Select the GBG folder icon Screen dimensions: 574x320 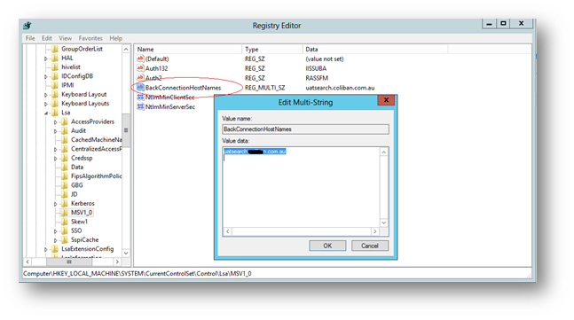tap(65, 185)
